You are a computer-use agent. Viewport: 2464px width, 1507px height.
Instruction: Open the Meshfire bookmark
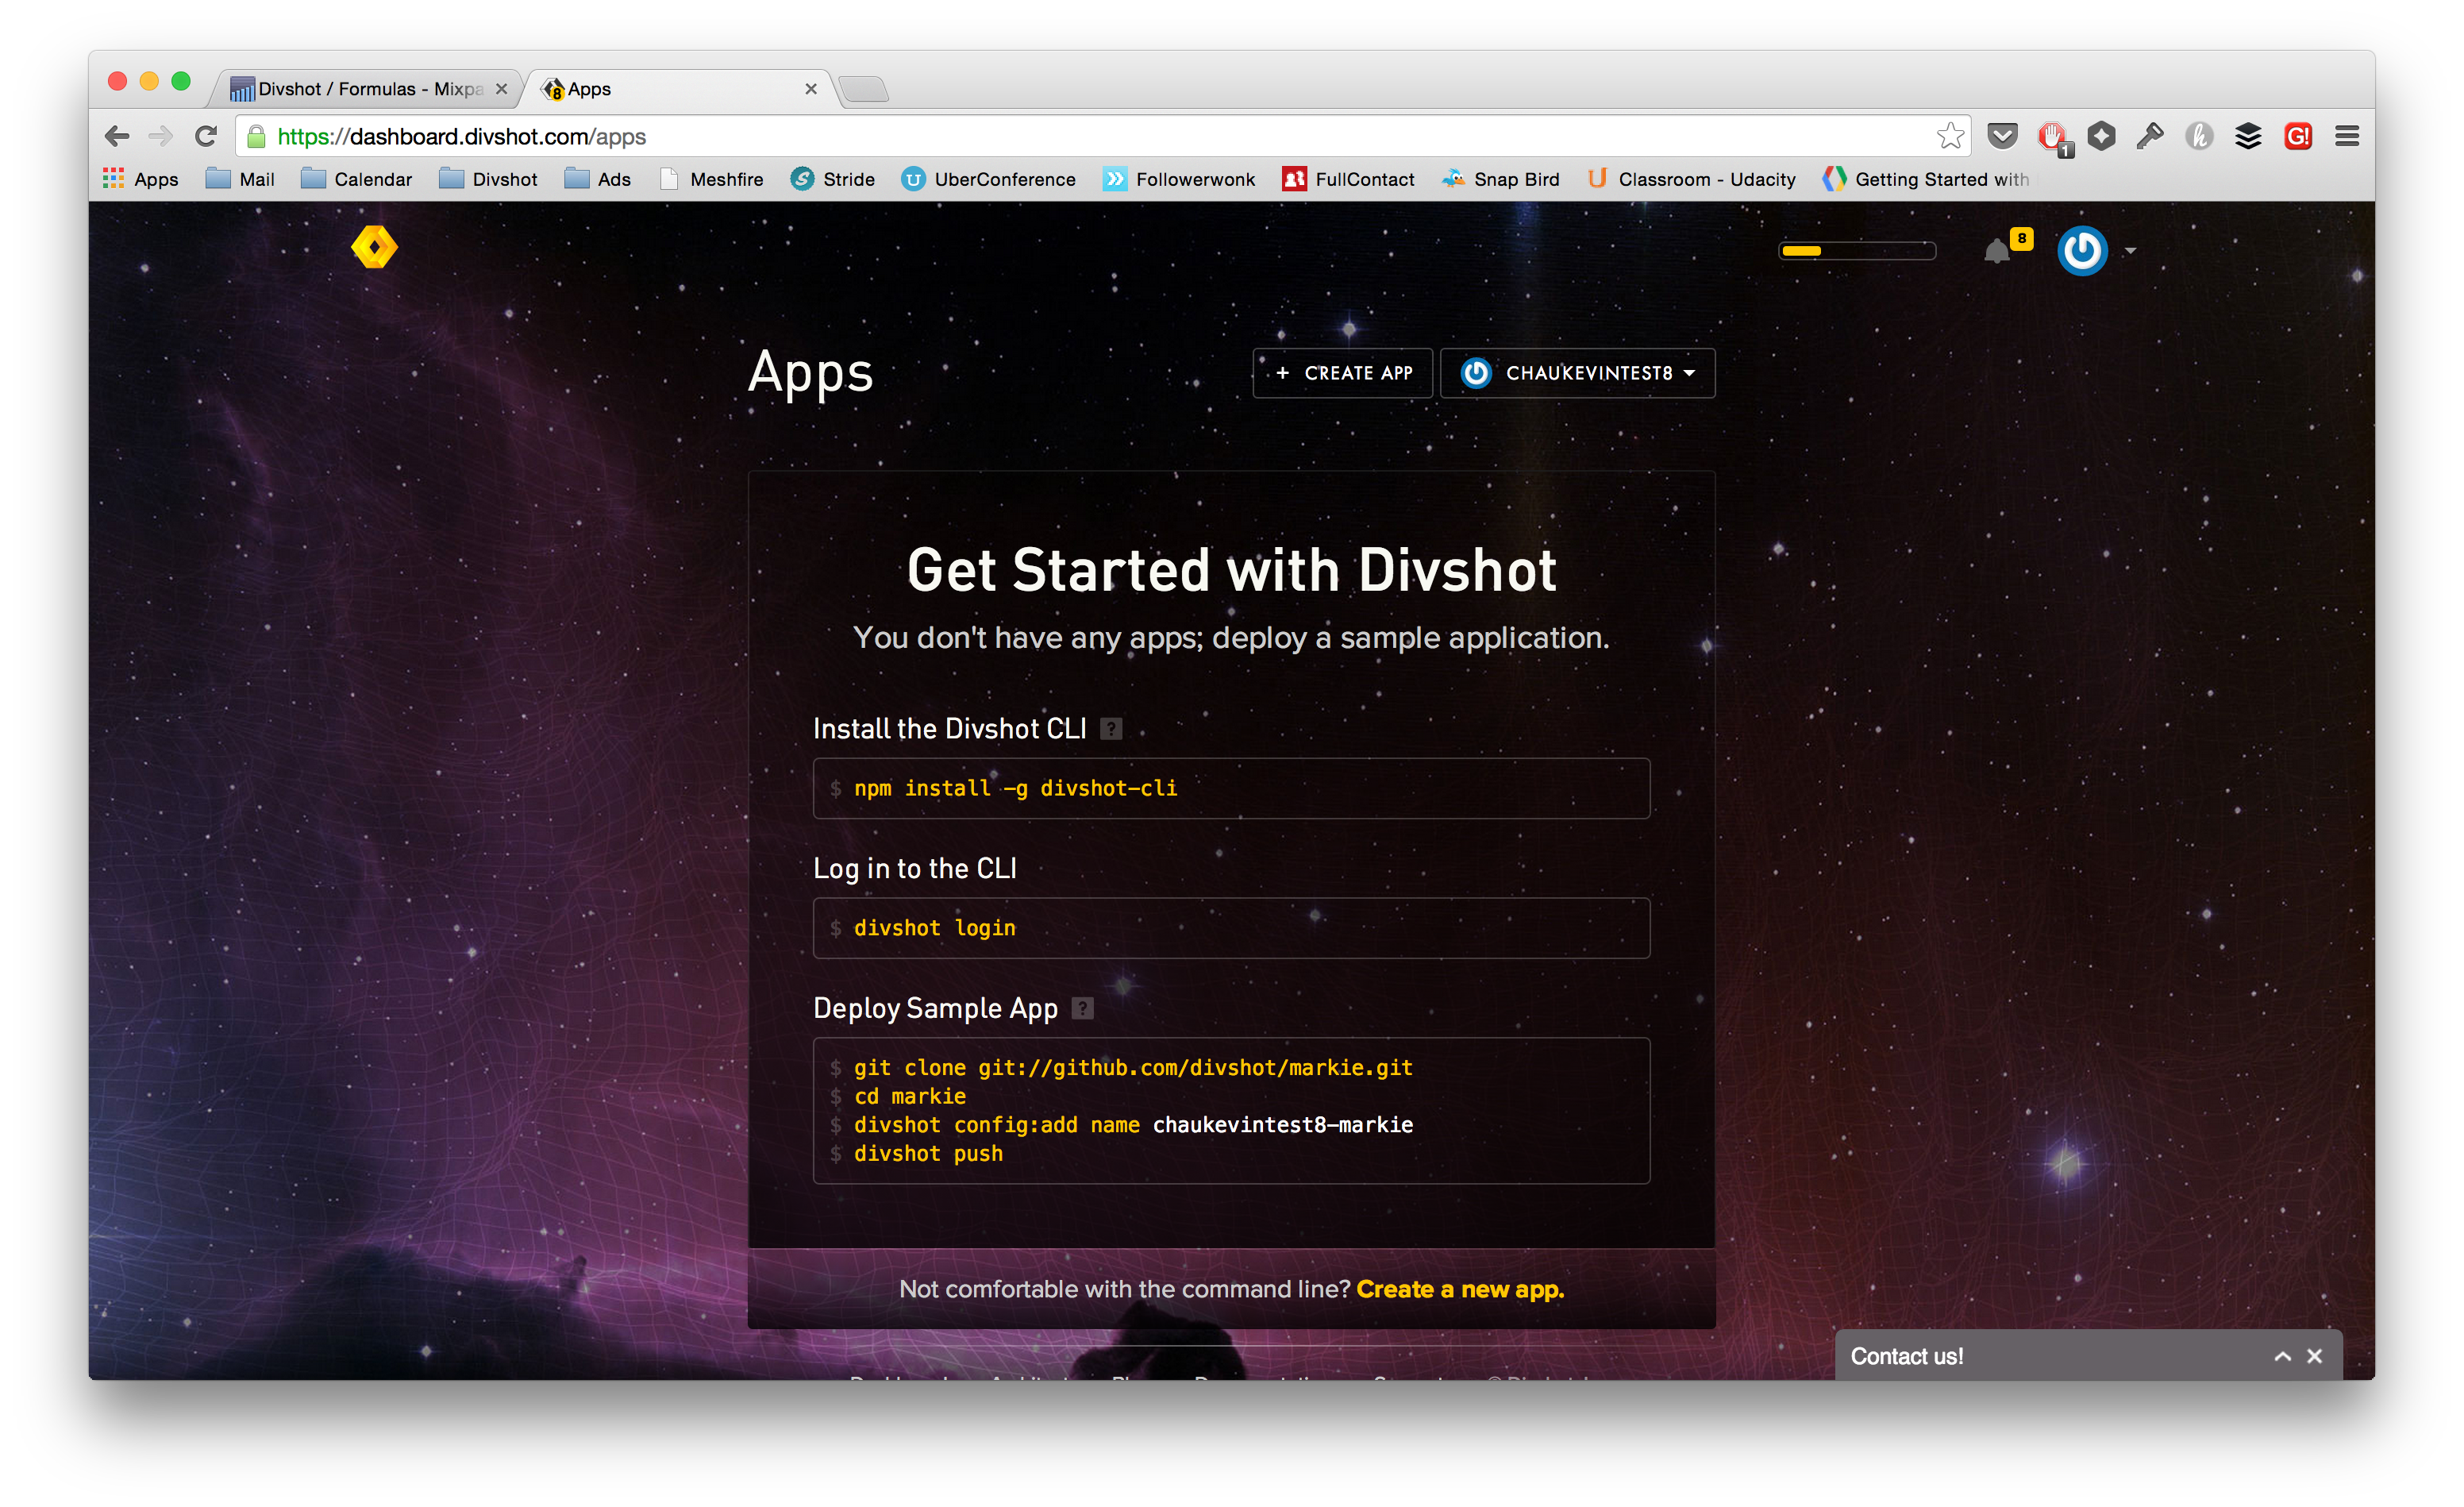[x=712, y=179]
